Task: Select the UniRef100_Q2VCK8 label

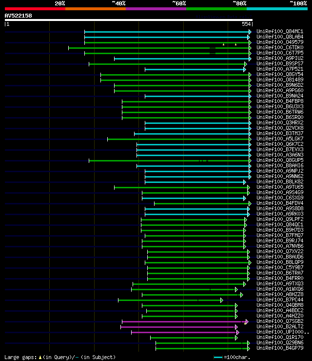Action: tap(280, 128)
